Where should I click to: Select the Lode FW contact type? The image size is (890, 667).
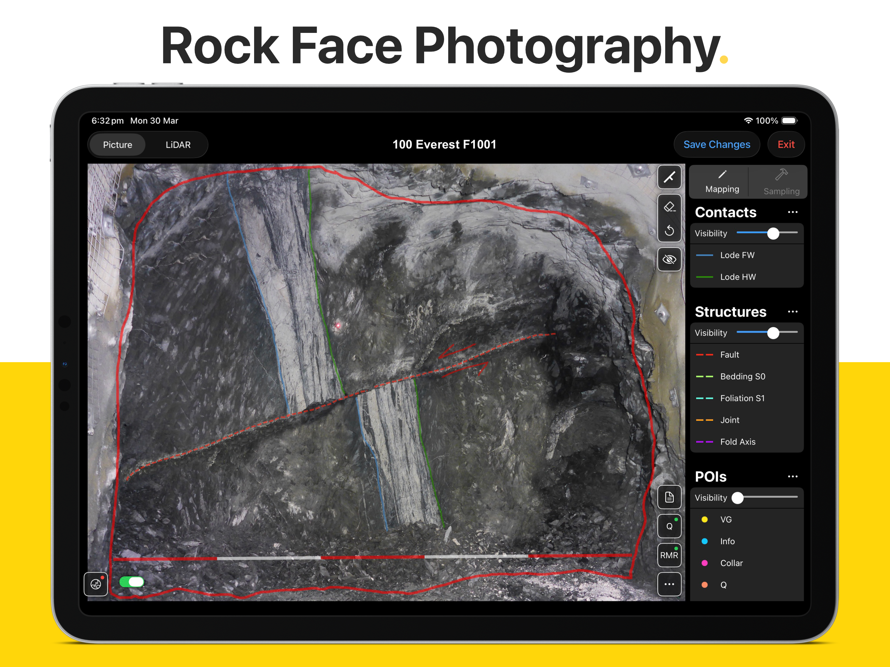pos(747,255)
